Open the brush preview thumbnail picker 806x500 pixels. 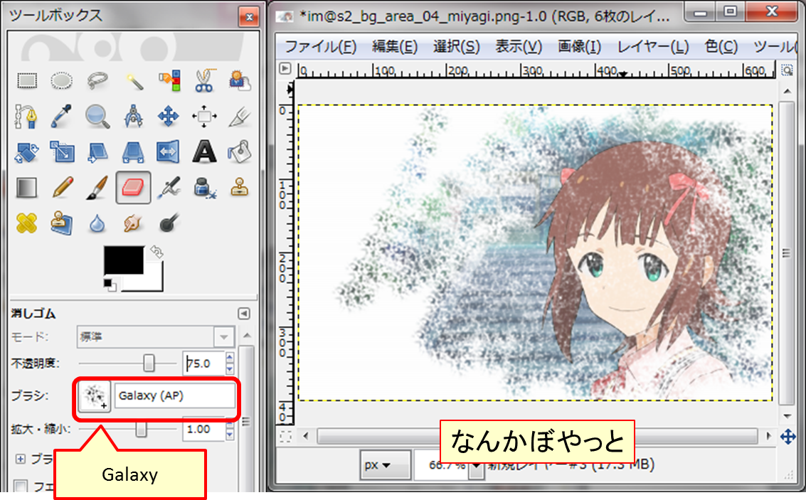(95, 395)
